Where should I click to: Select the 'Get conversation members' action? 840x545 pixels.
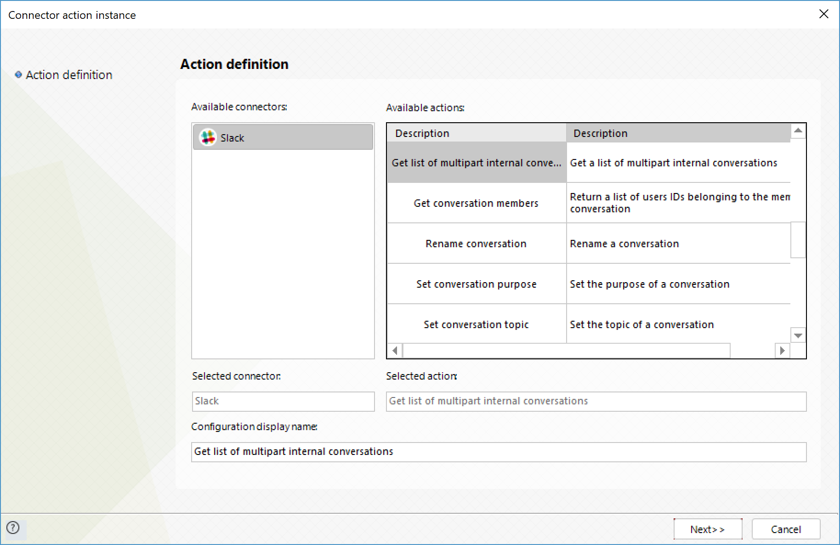point(477,203)
